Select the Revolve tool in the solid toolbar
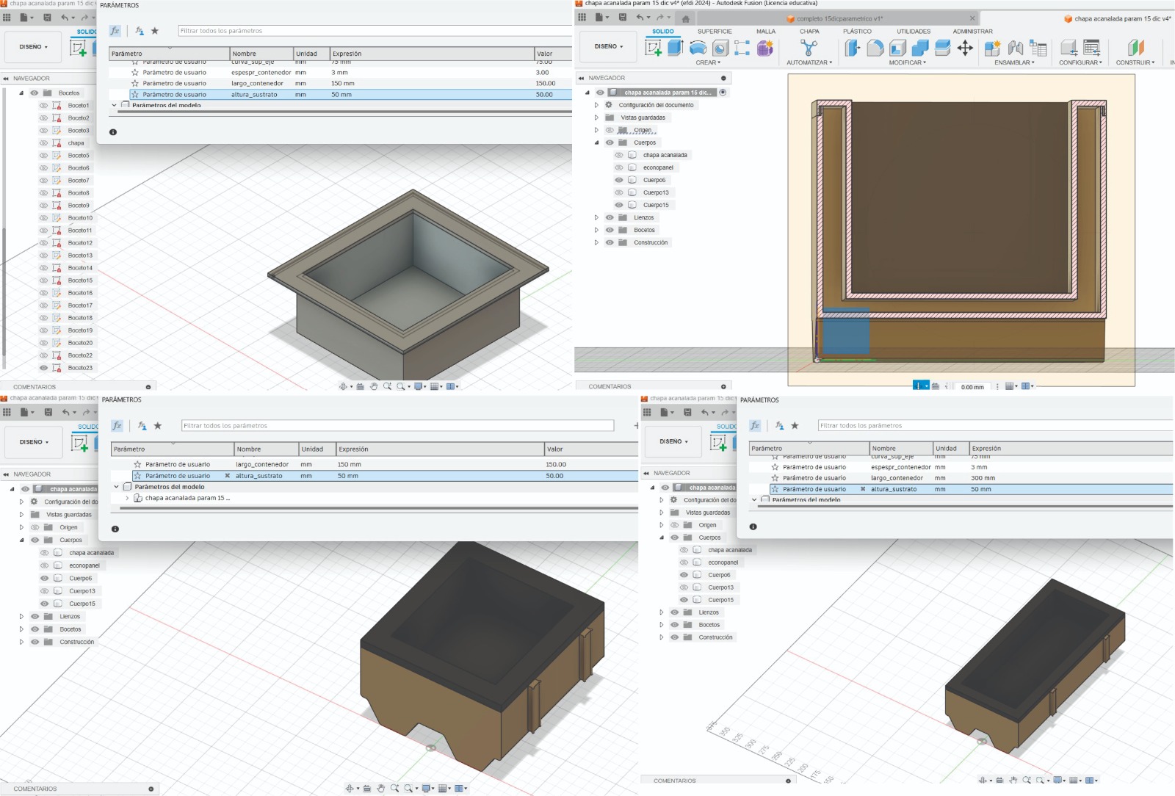This screenshot has width=1175, height=796. (x=698, y=48)
